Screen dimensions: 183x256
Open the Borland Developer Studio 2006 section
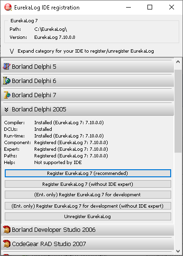88,229
